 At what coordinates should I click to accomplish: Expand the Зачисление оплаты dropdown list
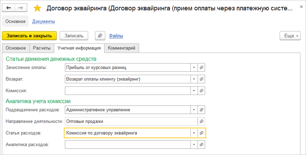pos(194,68)
